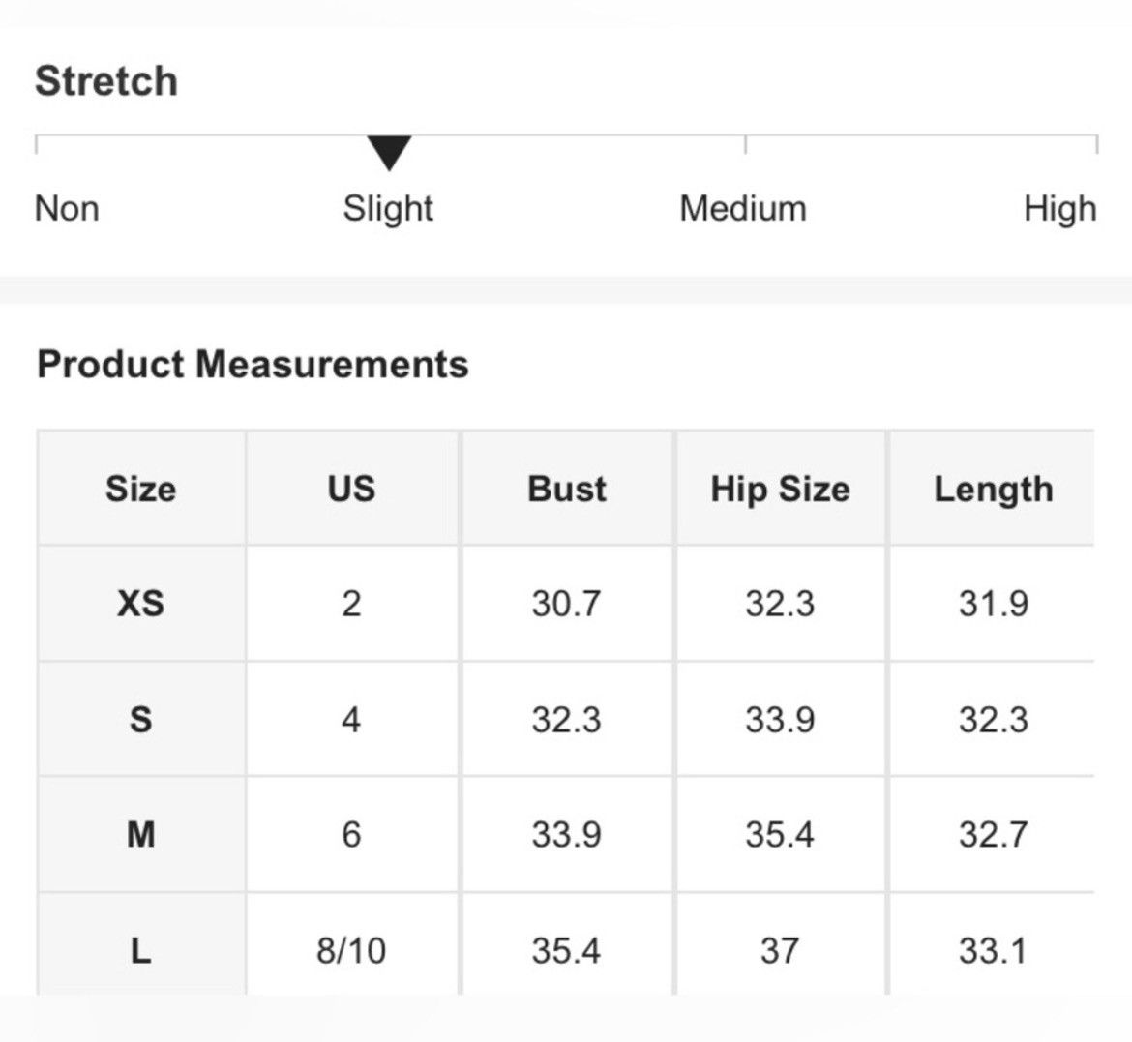This screenshot has height=1042, width=1132.
Task: Click the black Stretch indicator triangle
Action: [389, 152]
